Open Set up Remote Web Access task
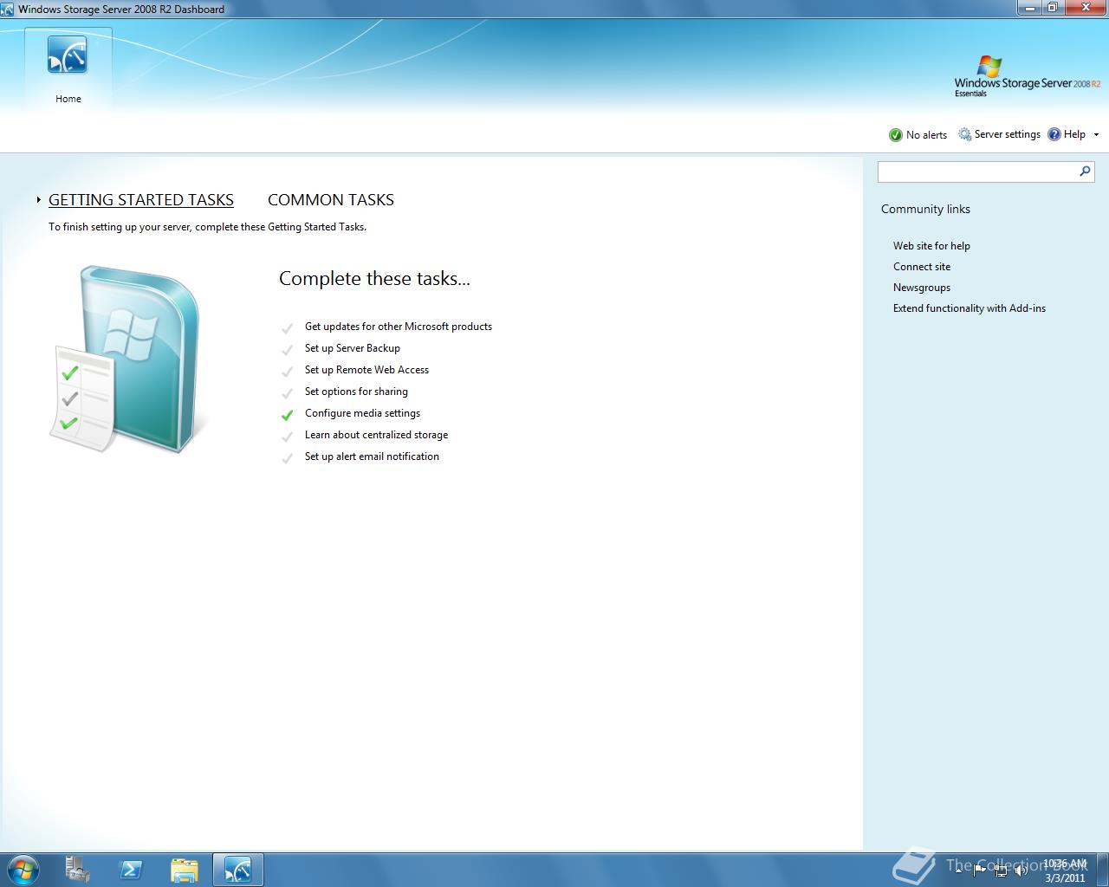The height and width of the screenshot is (887, 1109). (366, 370)
